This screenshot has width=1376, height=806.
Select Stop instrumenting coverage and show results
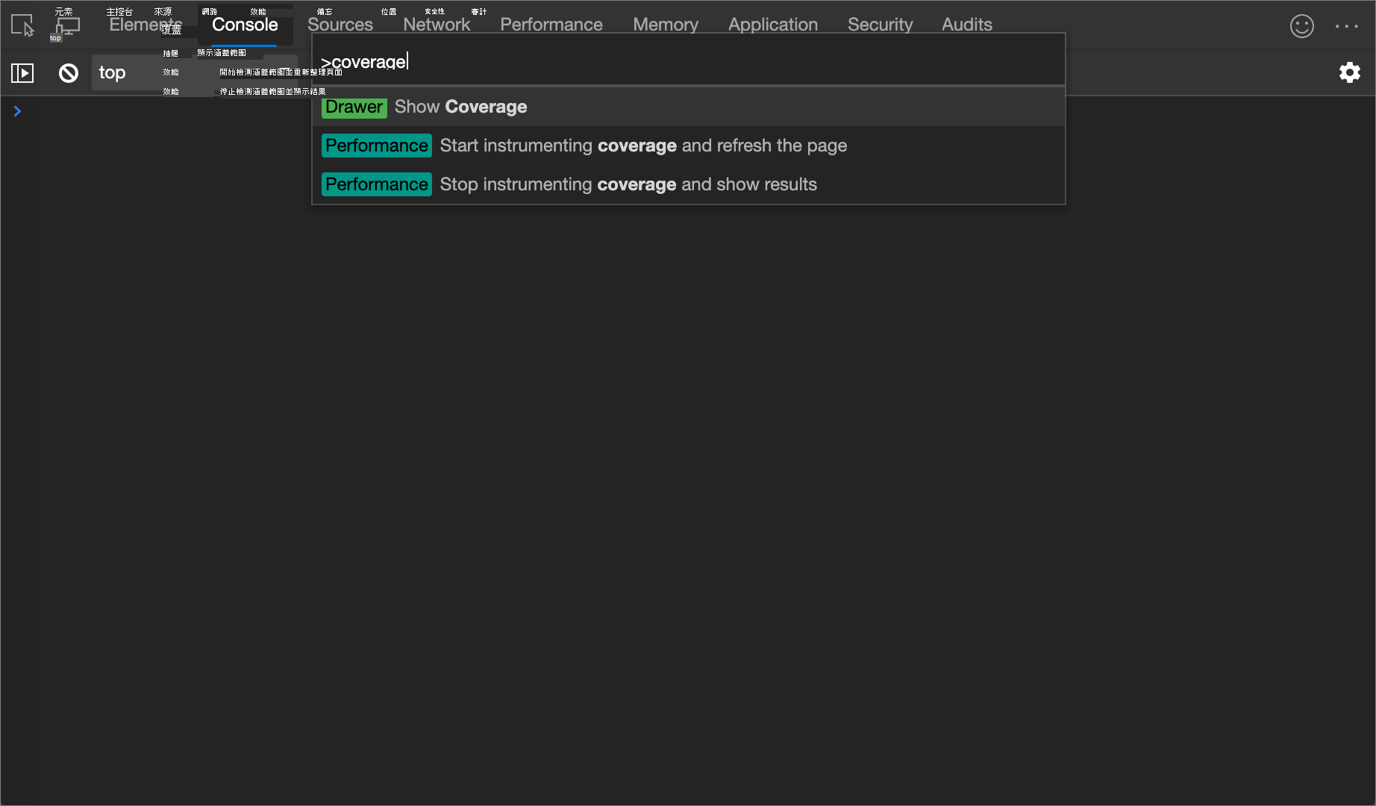(688, 184)
